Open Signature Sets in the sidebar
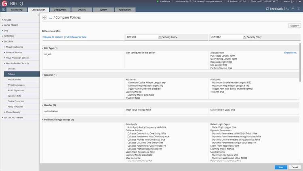 (14, 96)
